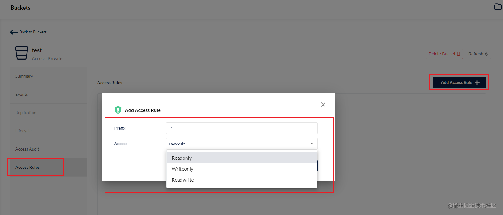The image size is (503, 215).
Task: Click the Add Access Rule button
Action: point(459,83)
